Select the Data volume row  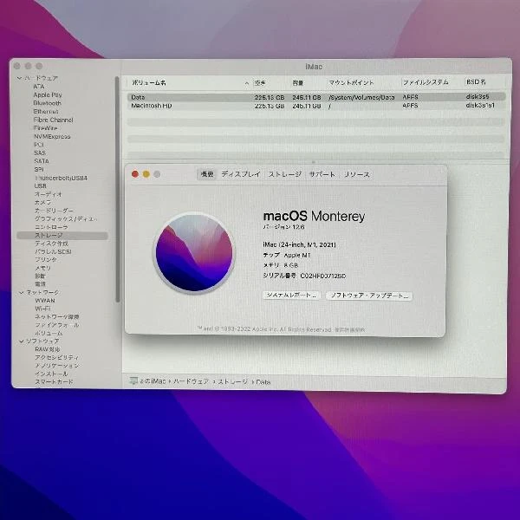[x=316, y=97]
